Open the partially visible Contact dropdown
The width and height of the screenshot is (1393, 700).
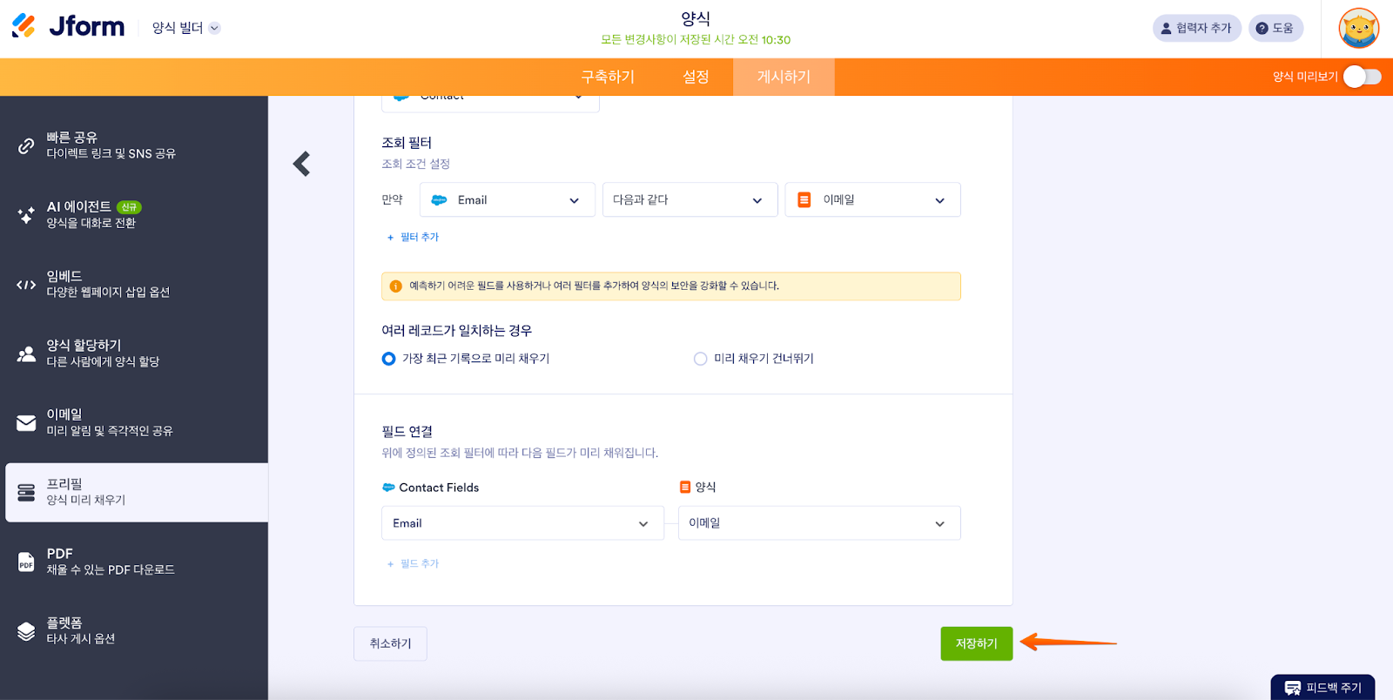click(x=490, y=103)
